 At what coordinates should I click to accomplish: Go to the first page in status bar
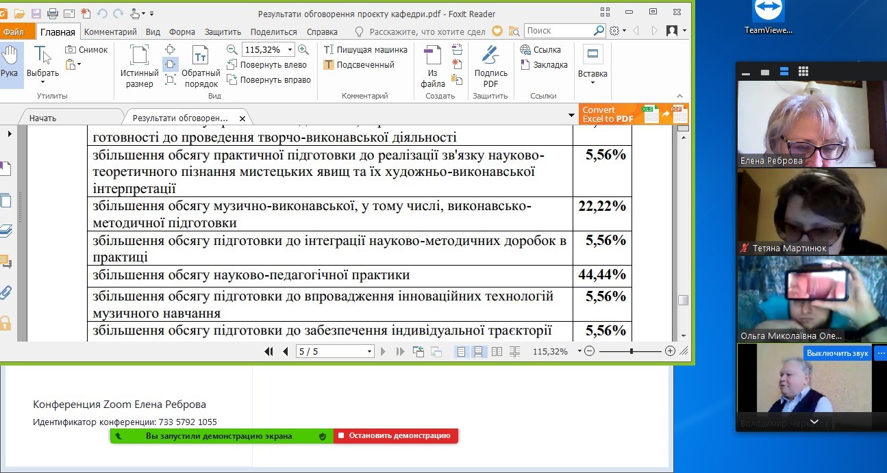coord(269,351)
